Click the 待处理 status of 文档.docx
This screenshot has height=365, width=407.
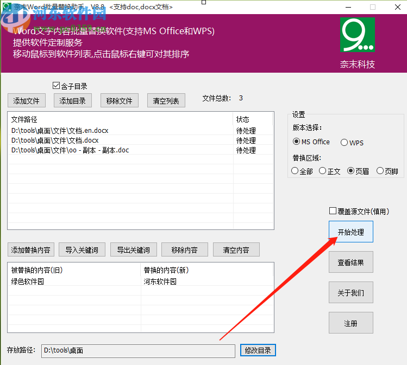246,140
